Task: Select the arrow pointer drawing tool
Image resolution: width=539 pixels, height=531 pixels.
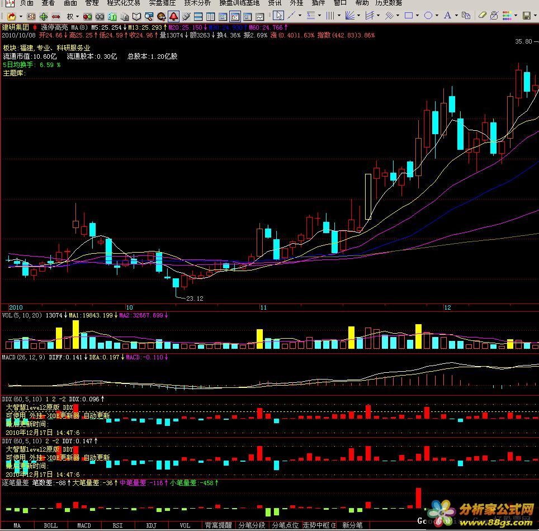Action: pyautogui.click(x=278, y=16)
